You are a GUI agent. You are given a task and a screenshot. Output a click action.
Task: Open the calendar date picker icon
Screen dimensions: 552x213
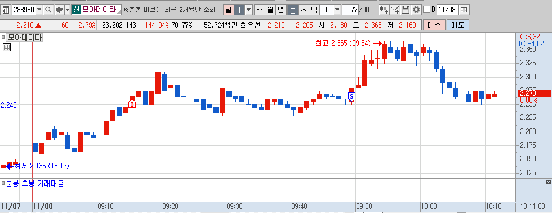pyautogui.click(x=464, y=10)
